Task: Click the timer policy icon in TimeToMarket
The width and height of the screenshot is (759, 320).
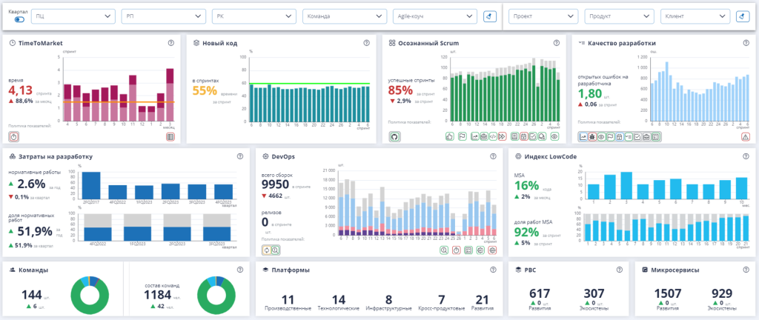Action: (14, 137)
